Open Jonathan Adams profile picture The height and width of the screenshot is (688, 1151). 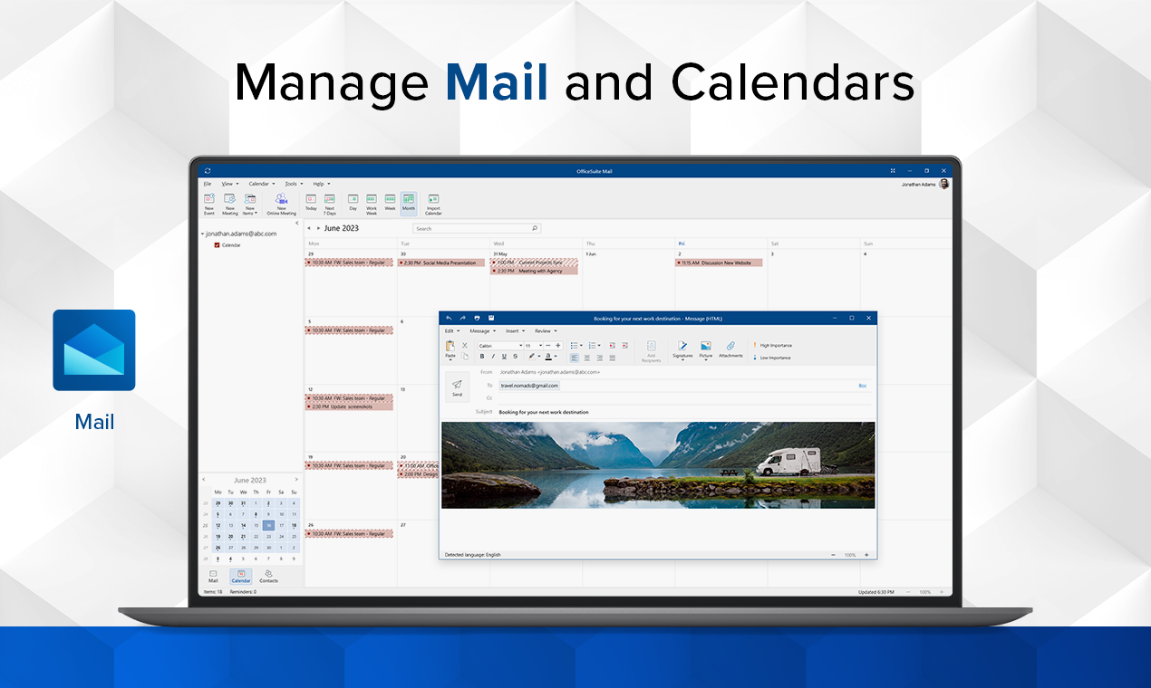pyautogui.click(x=944, y=184)
